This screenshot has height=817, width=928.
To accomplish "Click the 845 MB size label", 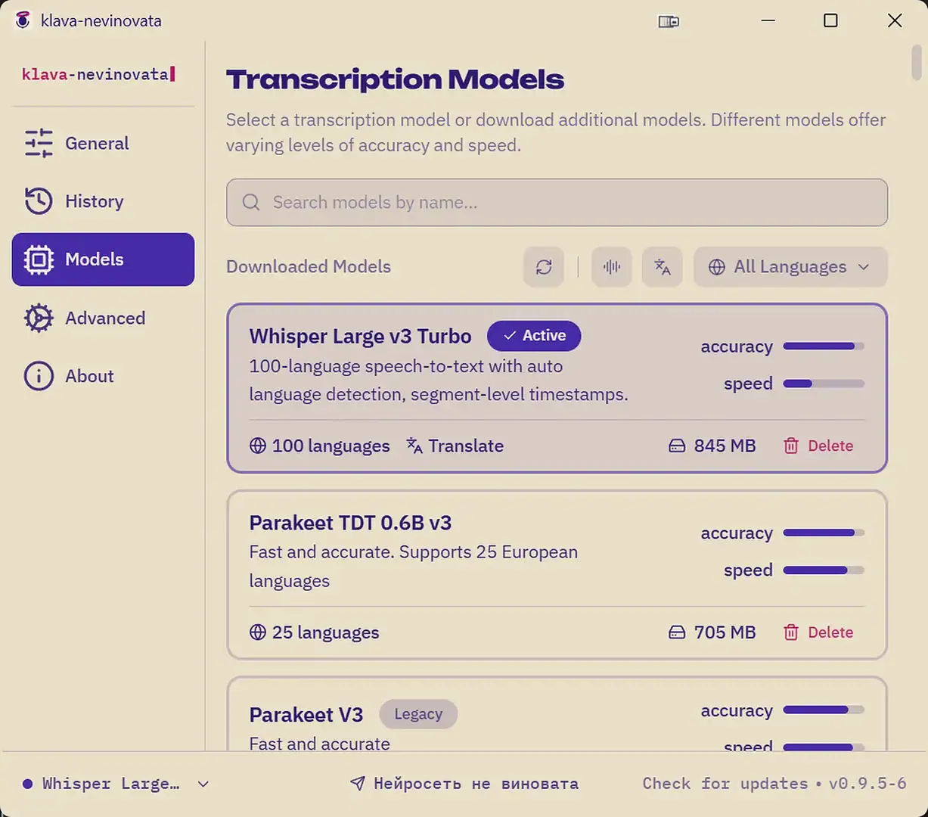I will [x=725, y=446].
